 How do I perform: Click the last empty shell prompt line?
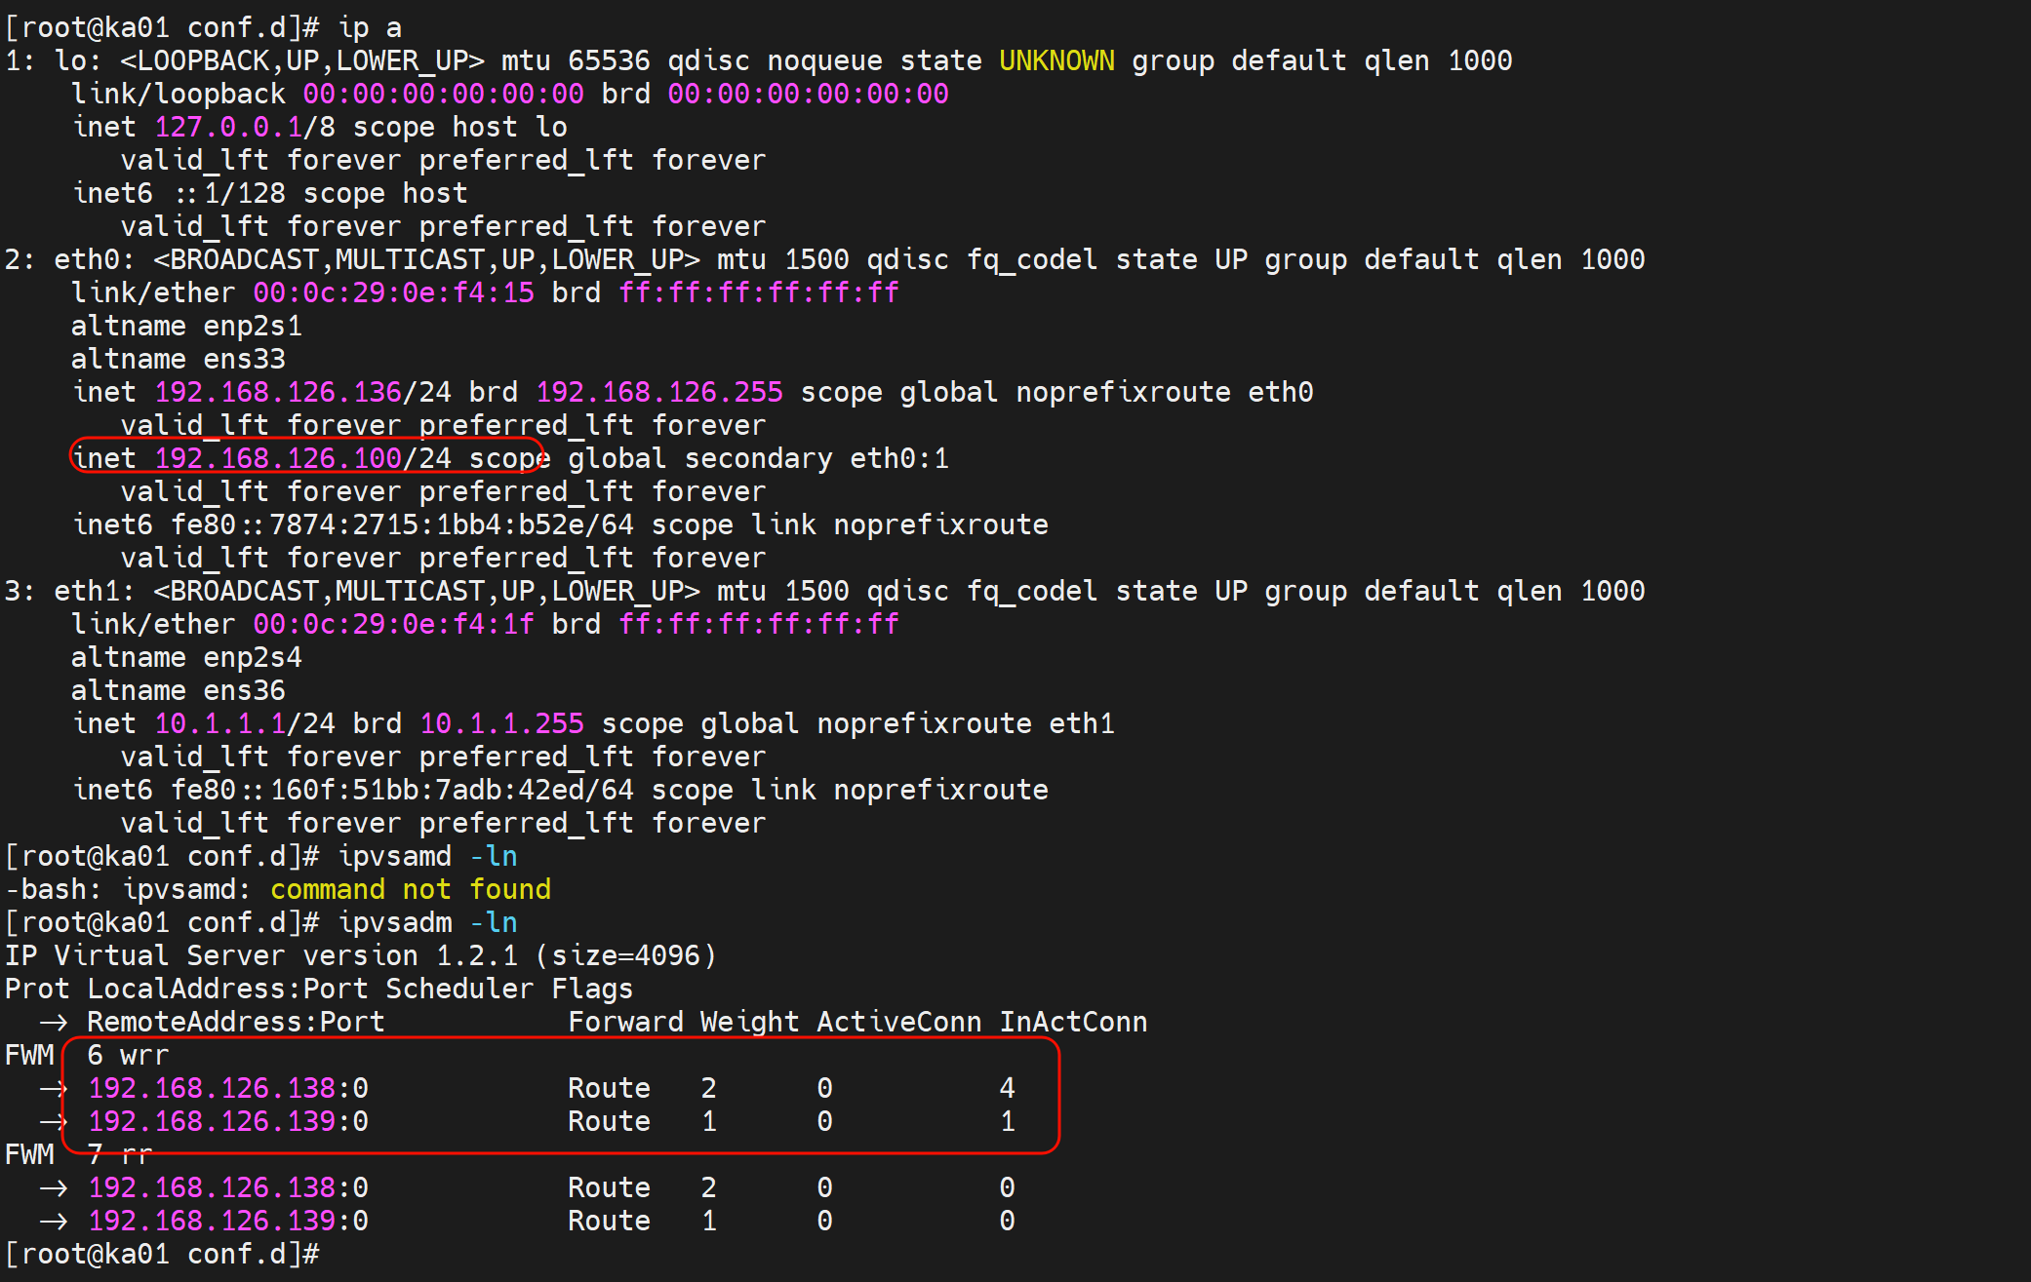tap(162, 1254)
